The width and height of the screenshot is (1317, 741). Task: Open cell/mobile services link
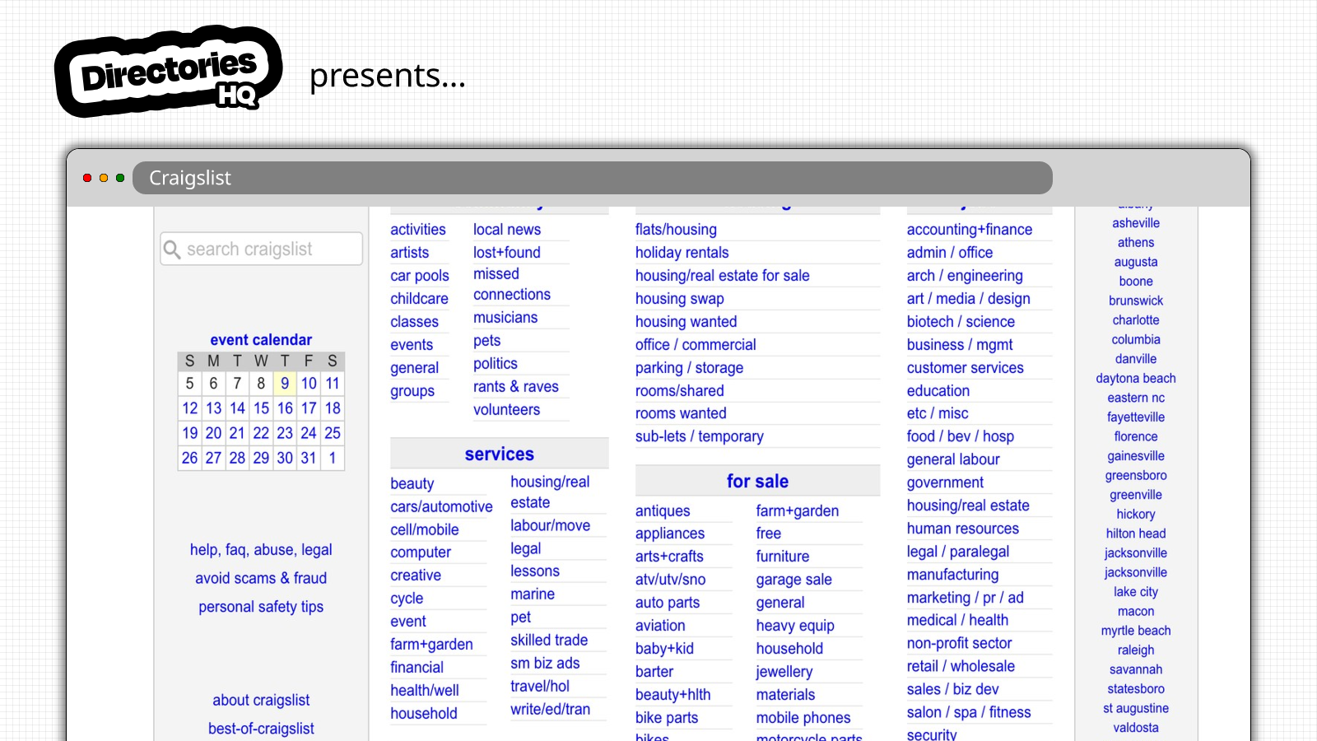(x=425, y=530)
